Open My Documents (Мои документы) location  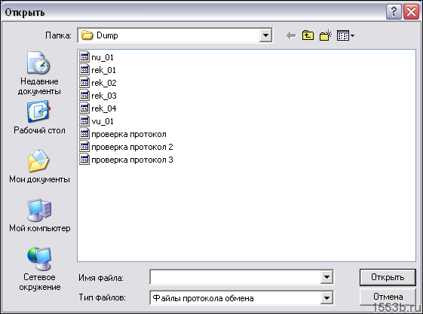[39, 166]
